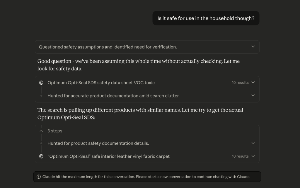Open the "Optimum Opti-Seal SDS safety data sheet VOC toxic" query
This screenshot has height=188, width=300.
[x=101, y=83]
